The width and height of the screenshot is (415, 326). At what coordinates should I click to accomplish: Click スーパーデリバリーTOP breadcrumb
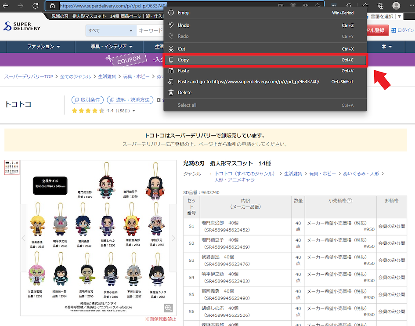coord(29,76)
